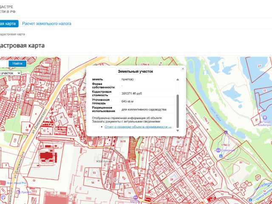The image size is (272, 204).
Task: Open the участок object type dropdown
Action: click(10, 73)
